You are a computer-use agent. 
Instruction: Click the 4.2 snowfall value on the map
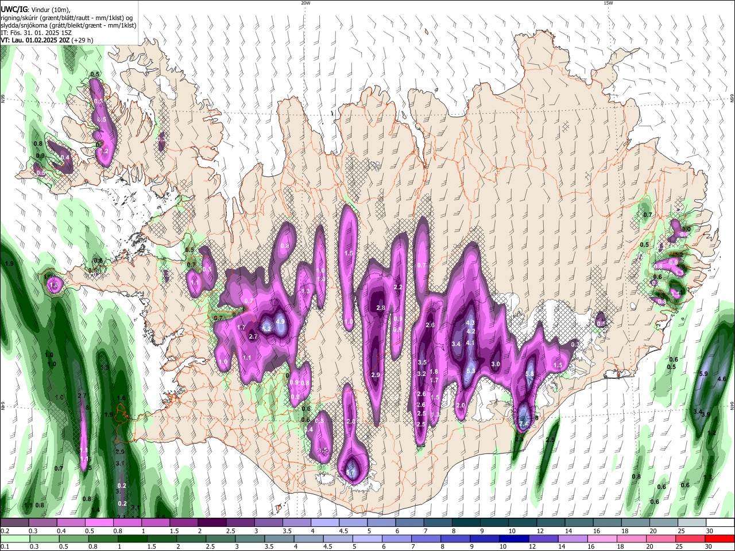tap(471, 332)
